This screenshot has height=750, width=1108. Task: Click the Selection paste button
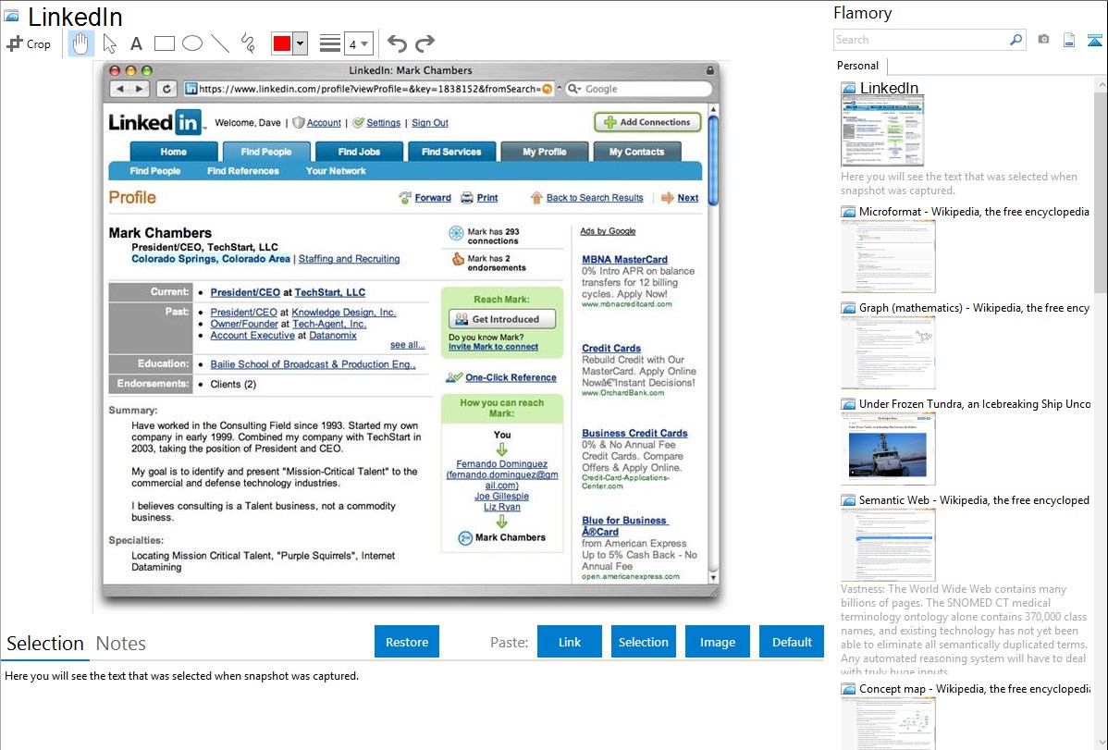[643, 642]
